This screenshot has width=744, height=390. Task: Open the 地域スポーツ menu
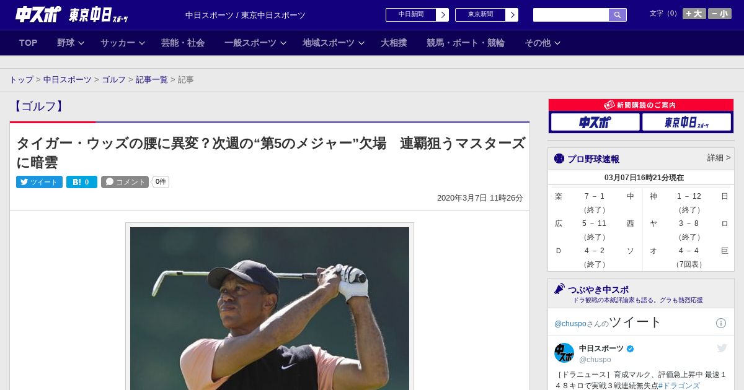[x=329, y=43]
